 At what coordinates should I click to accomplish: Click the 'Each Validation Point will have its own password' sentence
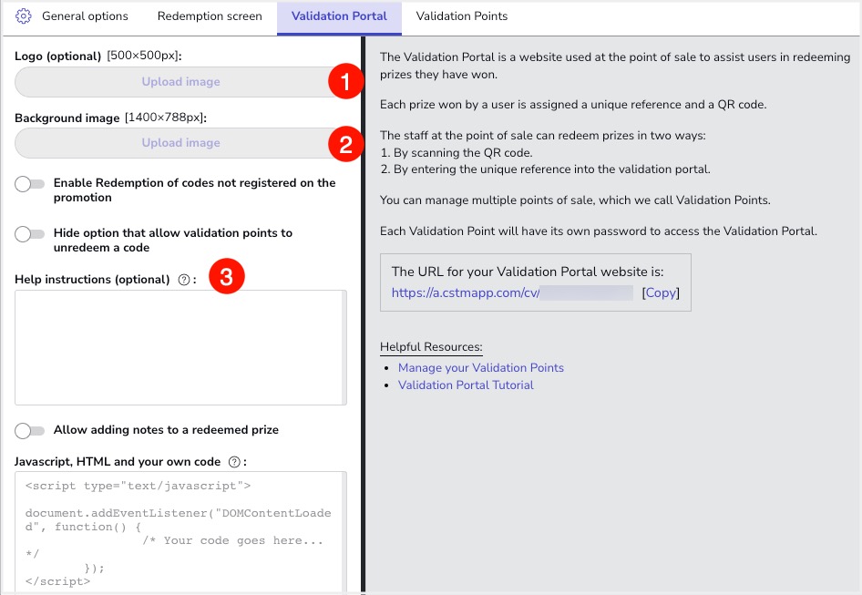pyautogui.click(x=599, y=231)
